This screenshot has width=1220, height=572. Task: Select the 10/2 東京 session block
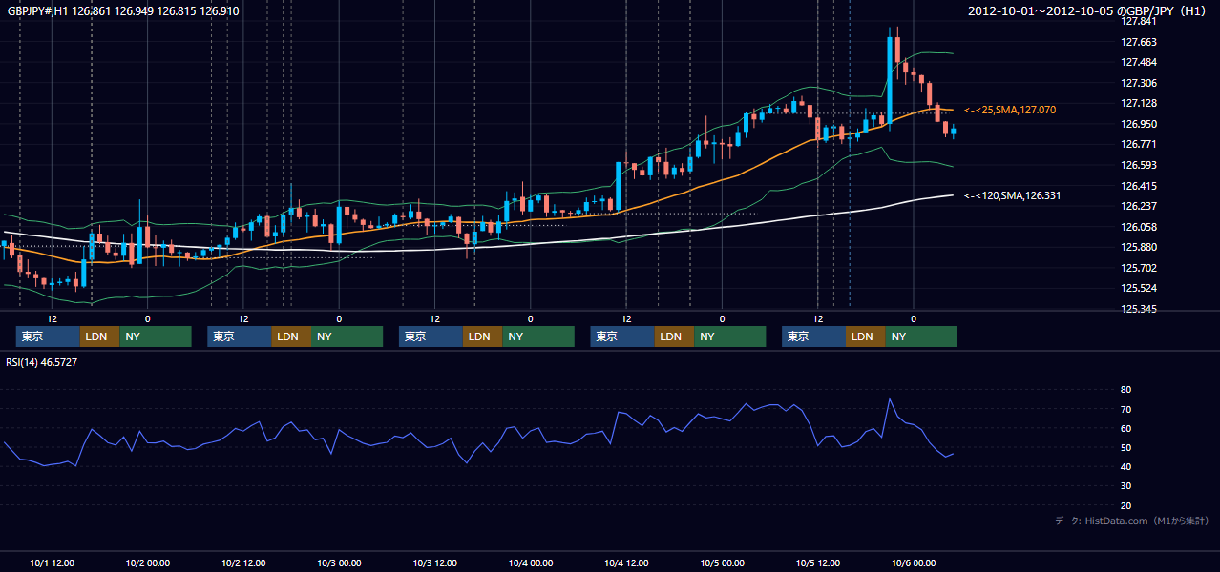[x=240, y=337]
